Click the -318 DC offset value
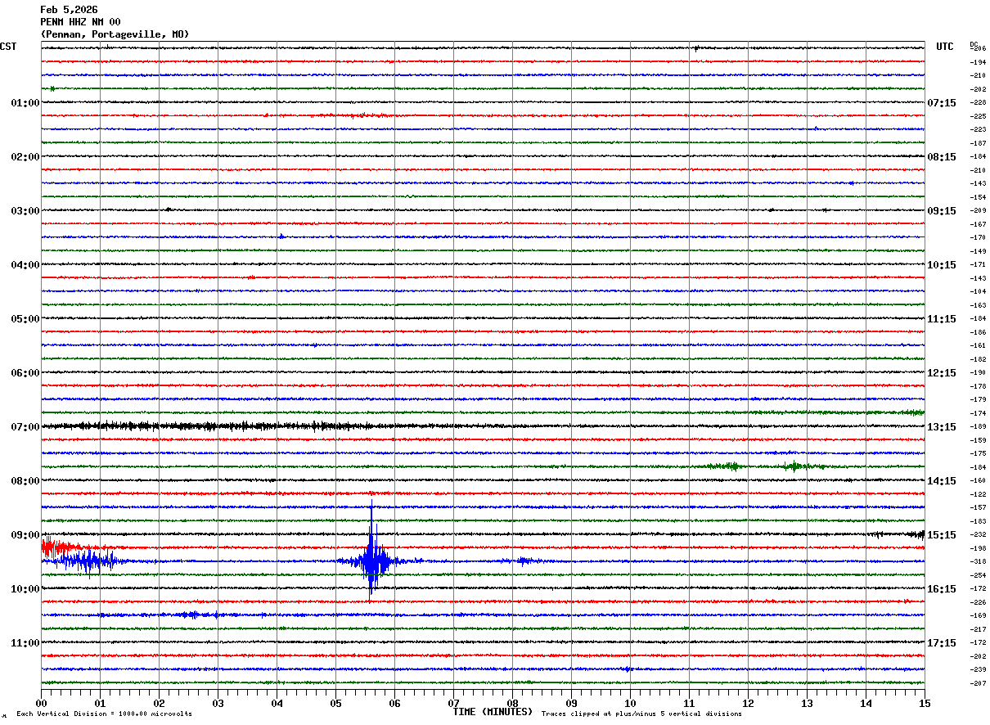Viewport: 990px width, 725px height. tap(978, 562)
